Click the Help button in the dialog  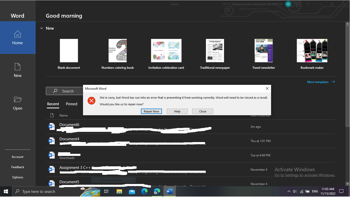pyautogui.click(x=177, y=111)
